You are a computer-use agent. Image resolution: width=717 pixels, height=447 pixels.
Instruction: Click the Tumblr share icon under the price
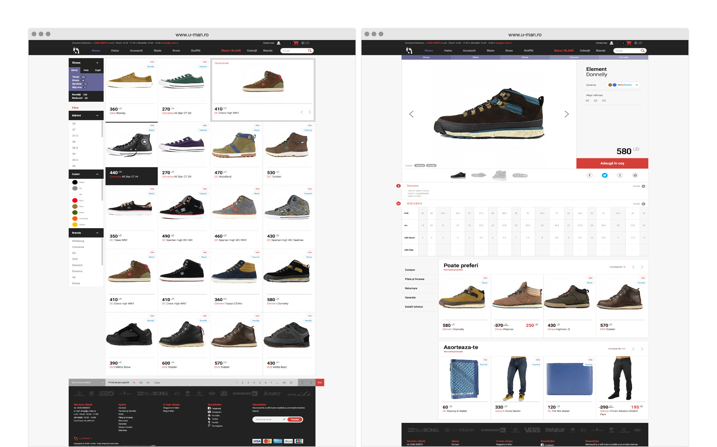[x=620, y=175]
